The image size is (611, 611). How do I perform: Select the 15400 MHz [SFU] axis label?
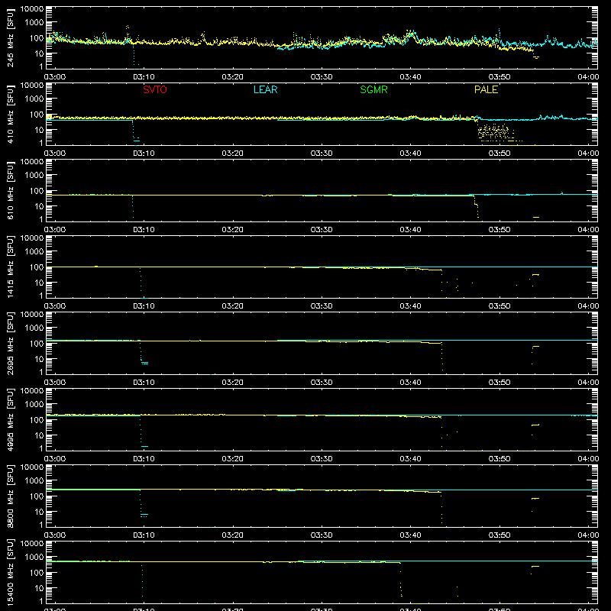pos(11,572)
